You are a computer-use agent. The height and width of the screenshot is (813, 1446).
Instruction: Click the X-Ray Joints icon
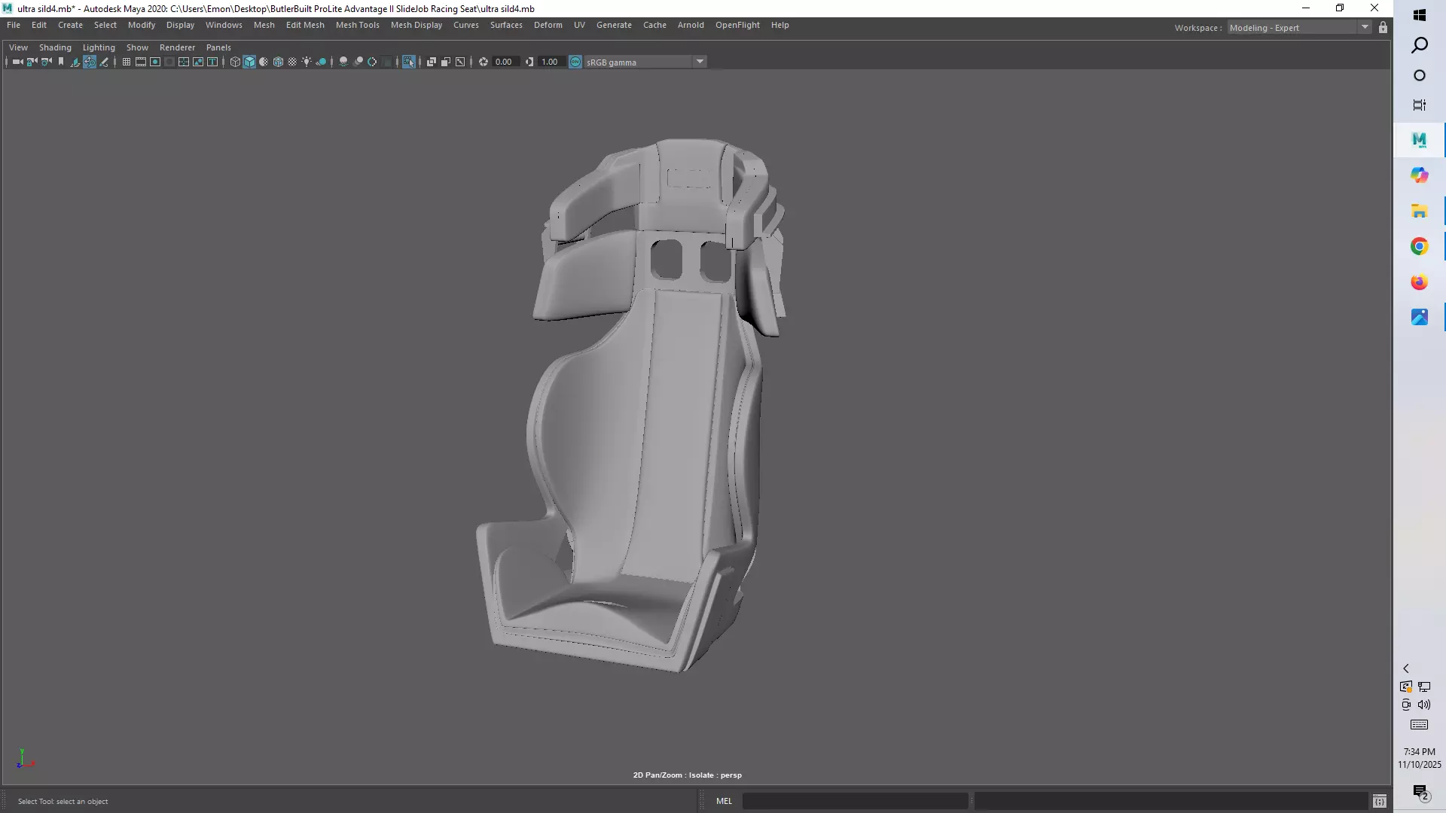tap(460, 62)
